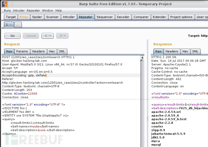The height and width of the screenshot is (147, 208).
Task: Click the ENTITY xxe SYSTEM line
Action: click(x=35, y=116)
